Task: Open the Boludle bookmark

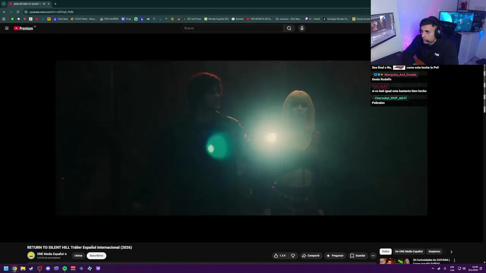Action: [238, 19]
